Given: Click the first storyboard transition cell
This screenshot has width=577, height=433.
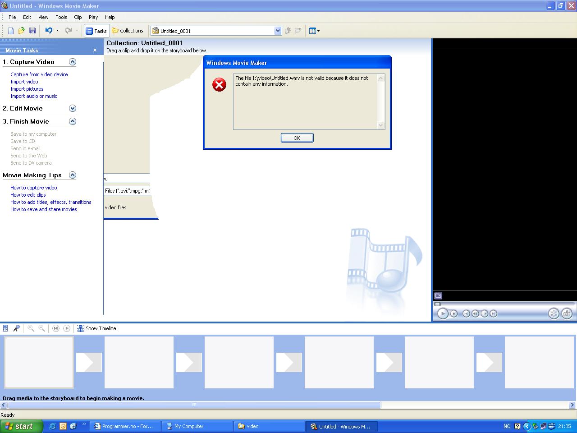Looking at the screenshot, I should point(89,362).
